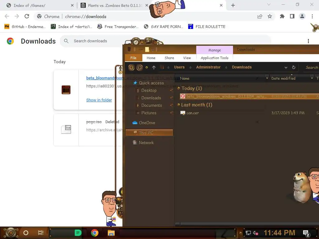Image resolution: width=319 pixels, height=239 pixels.
Task: Open the steampunk Start button
Action: (11, 233)
